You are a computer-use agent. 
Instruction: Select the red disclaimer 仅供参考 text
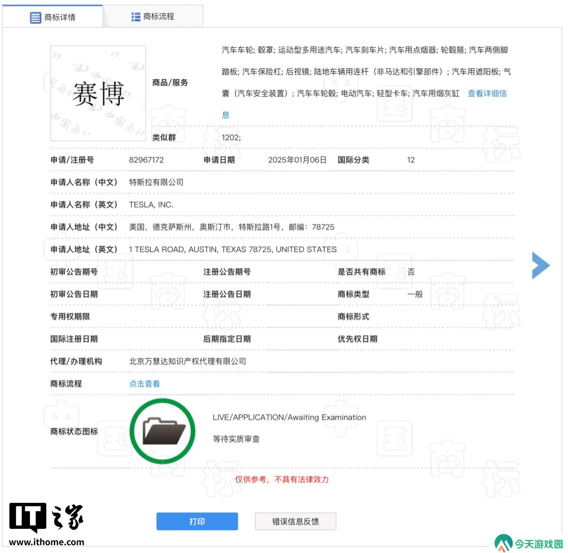pyautogui.click(x=282, y=479)
